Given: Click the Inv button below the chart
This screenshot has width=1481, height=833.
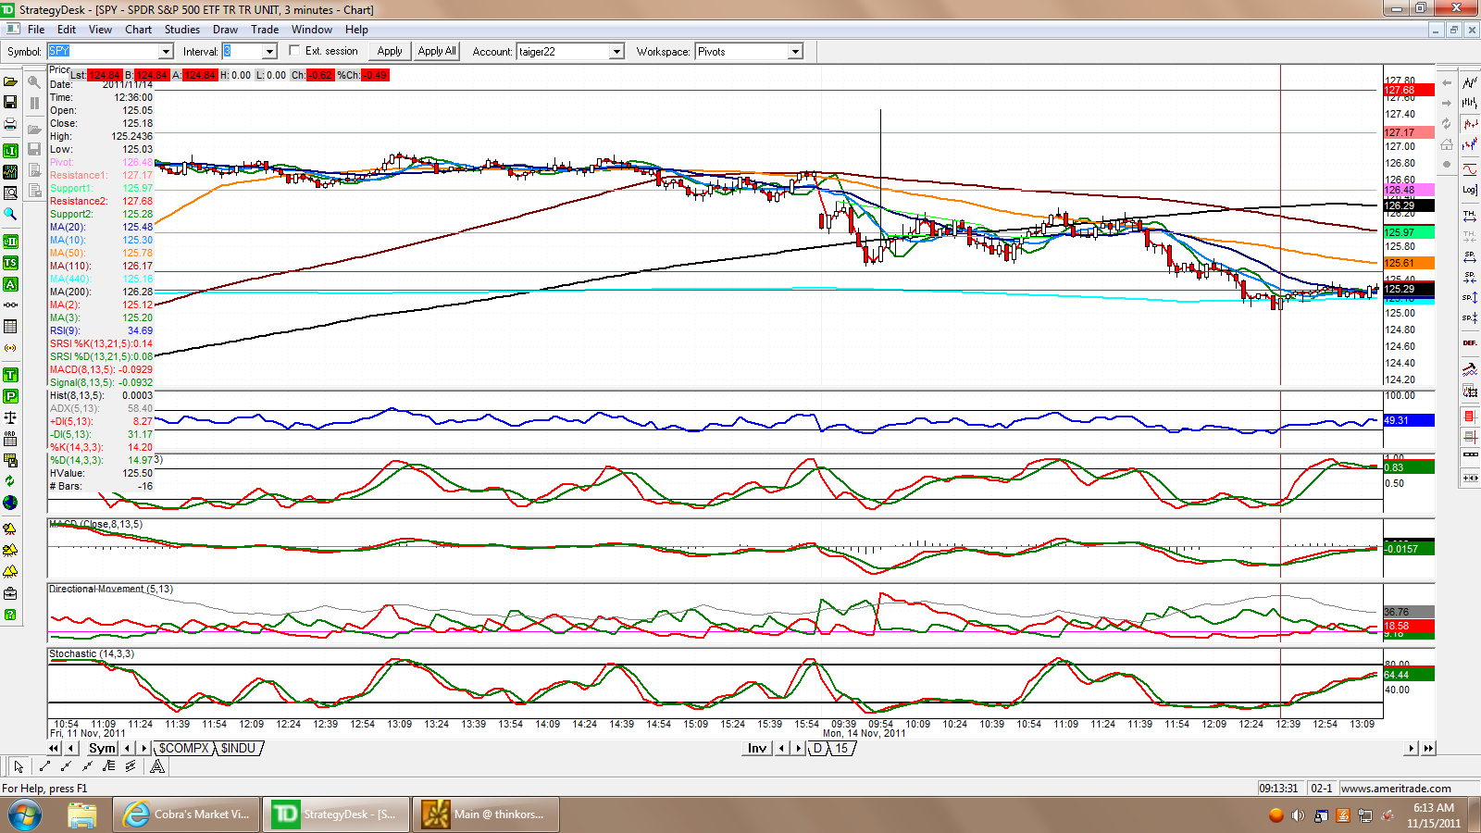Looking at the screenshot, I should 757,748.
